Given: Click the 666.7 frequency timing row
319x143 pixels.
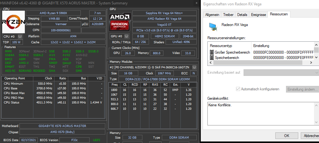Looking at the screenshot, I should pyautogui.click(x=153, y=109).
